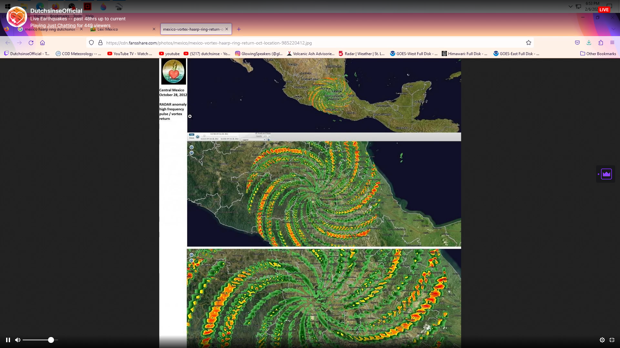620x348 pixels.
Task: Show hidden system tray icons chevron
Action: [571, 6]
